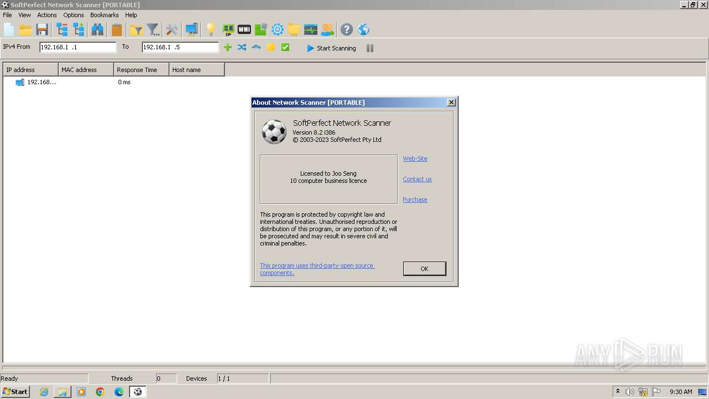Click the green IP card icon
The image size is (709, 399).
[228, 29]
